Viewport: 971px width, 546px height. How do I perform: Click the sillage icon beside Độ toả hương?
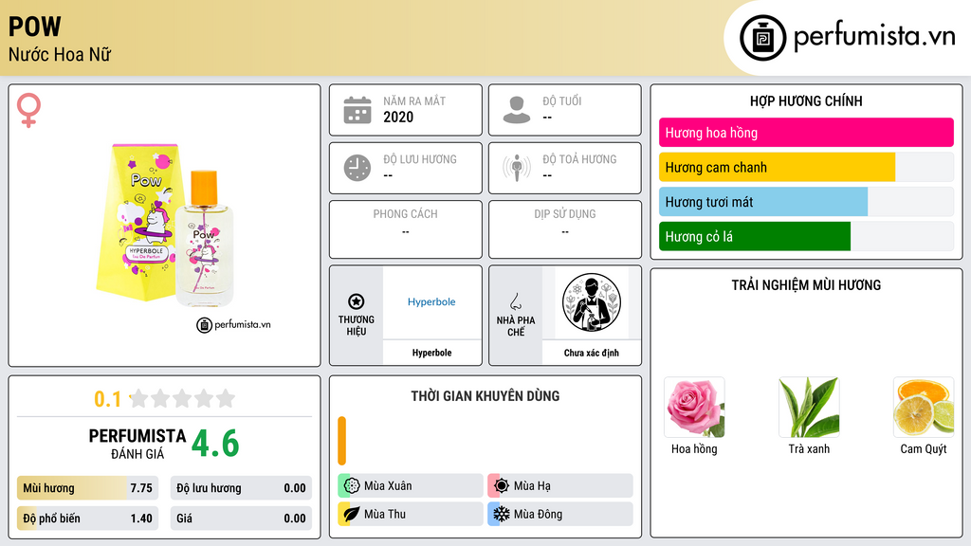517,168
